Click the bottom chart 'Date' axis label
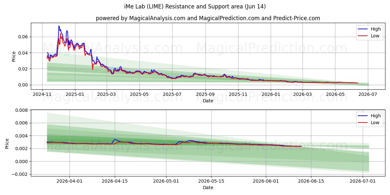390x195 pixels. click(x=208, y=188)
